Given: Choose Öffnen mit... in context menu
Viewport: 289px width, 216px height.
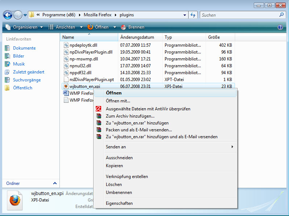Looking at the screenshot, I should coord(165,101).
